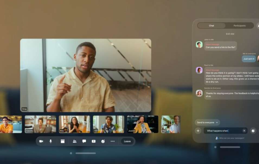The image size is (259, 164).
Task: Expand the Send to everyone chevron arrow
Action: pyautogui.click(x=217, y=122)
